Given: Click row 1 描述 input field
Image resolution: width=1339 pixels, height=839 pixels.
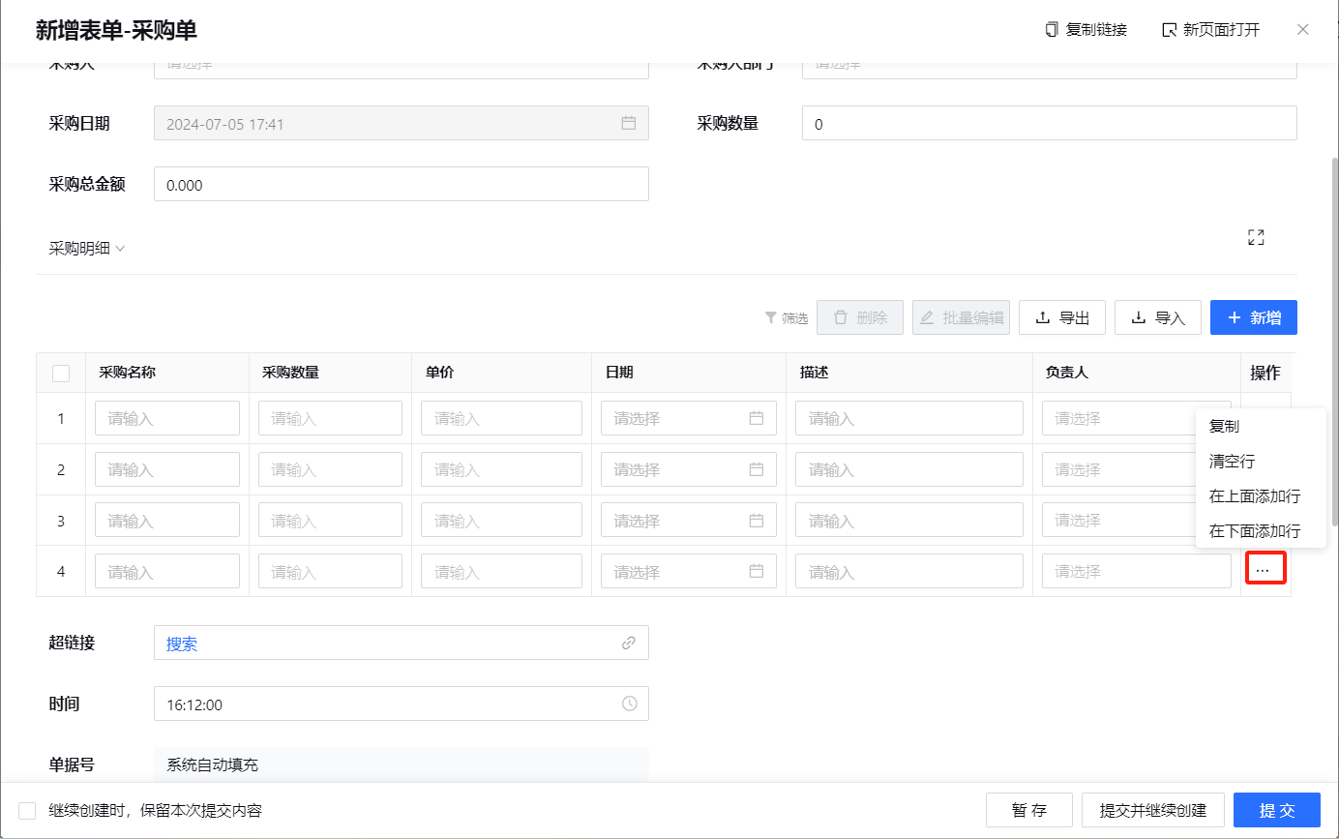Looking at the screenshot, I should tap(909, 418).
